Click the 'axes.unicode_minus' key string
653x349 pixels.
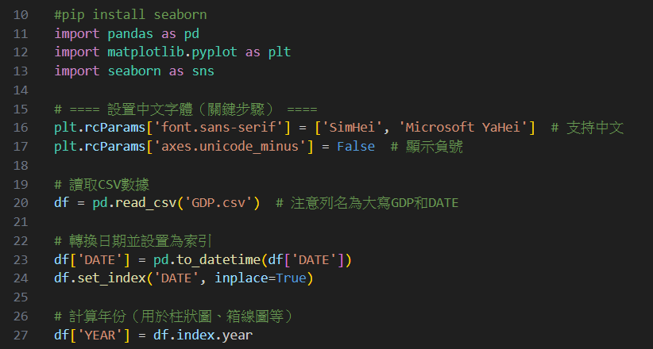tap(230, 146)
